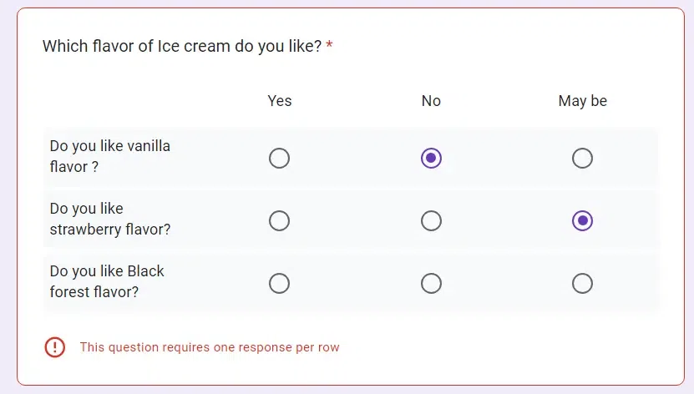Viewport: 694px width, 394px height.
Task: Click the 'May be' column header
Action: click(x=582, y=101)
